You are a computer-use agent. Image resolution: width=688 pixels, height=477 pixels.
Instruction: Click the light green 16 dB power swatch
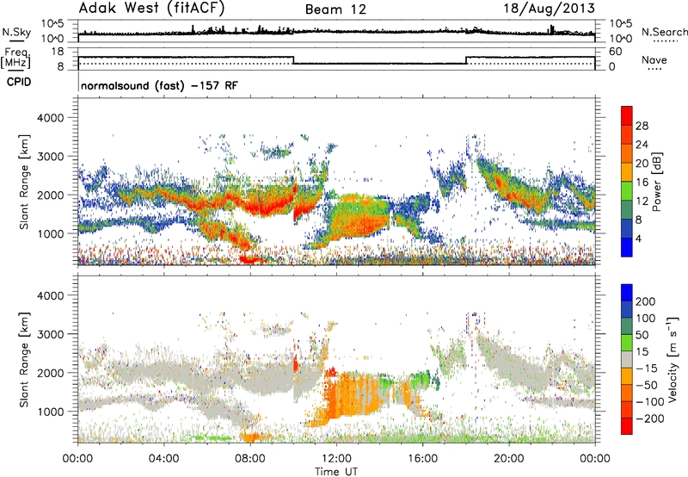(x=627, y=190)
